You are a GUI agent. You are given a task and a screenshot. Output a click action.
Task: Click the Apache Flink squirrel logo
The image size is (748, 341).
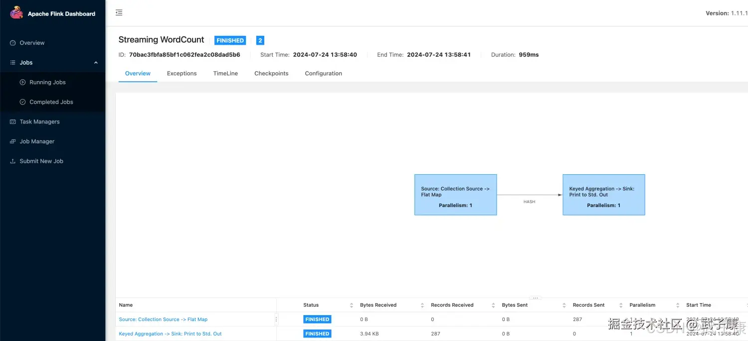pyautogui.click(x=16, y=13)
